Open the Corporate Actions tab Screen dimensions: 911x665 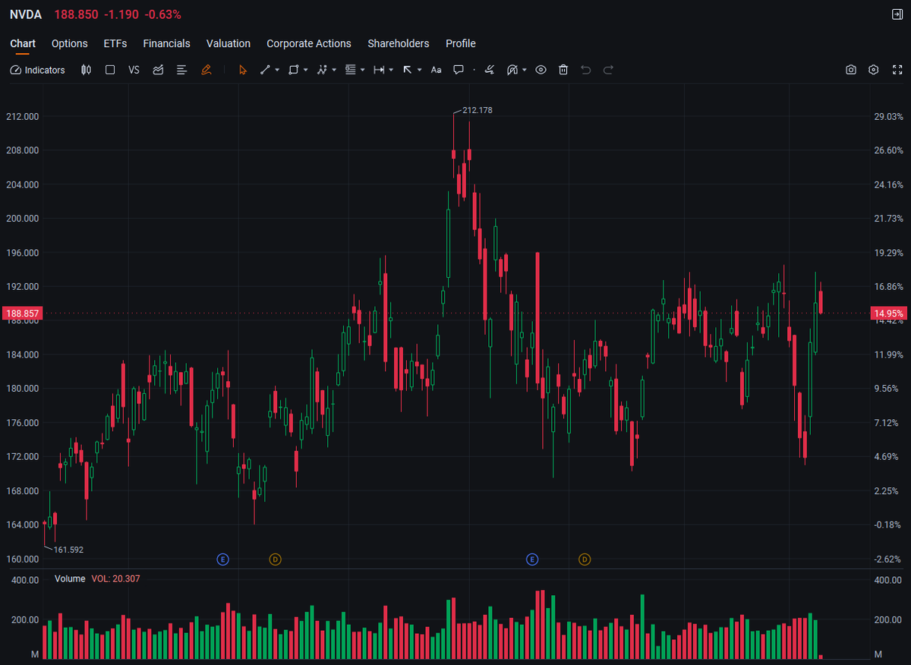click(309, 43)
